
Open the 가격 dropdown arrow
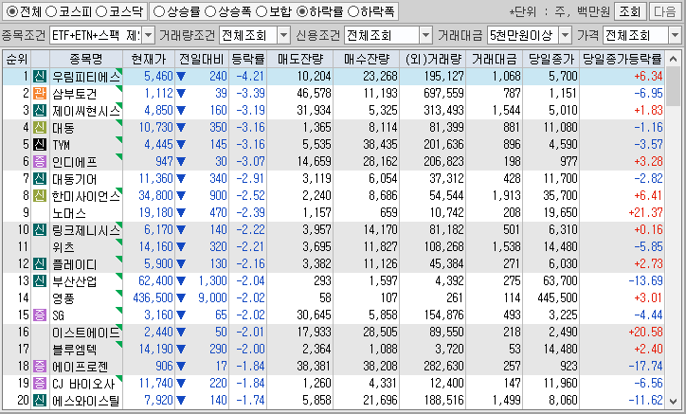click(675, 35)
